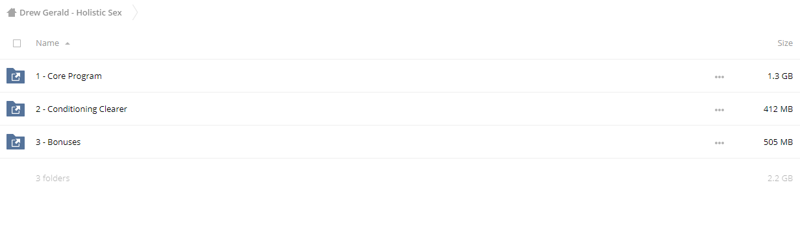This screenshot has width=800, height=242.
Task: Click the 3 folders summary text
Action: click(53, 179)
